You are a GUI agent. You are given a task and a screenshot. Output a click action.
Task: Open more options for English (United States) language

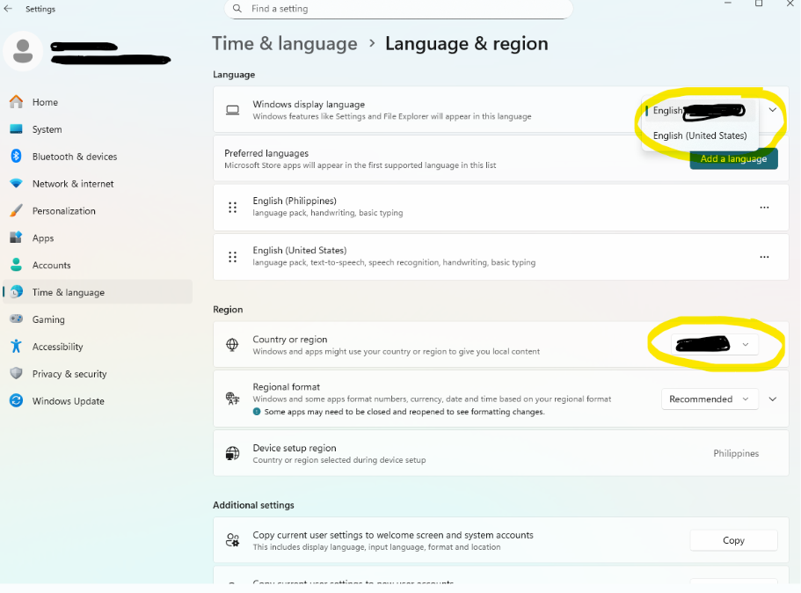coord(764,257)
